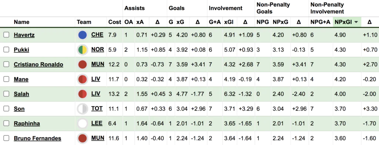Click the Chelsea blue team badge icon

point(83,35)
